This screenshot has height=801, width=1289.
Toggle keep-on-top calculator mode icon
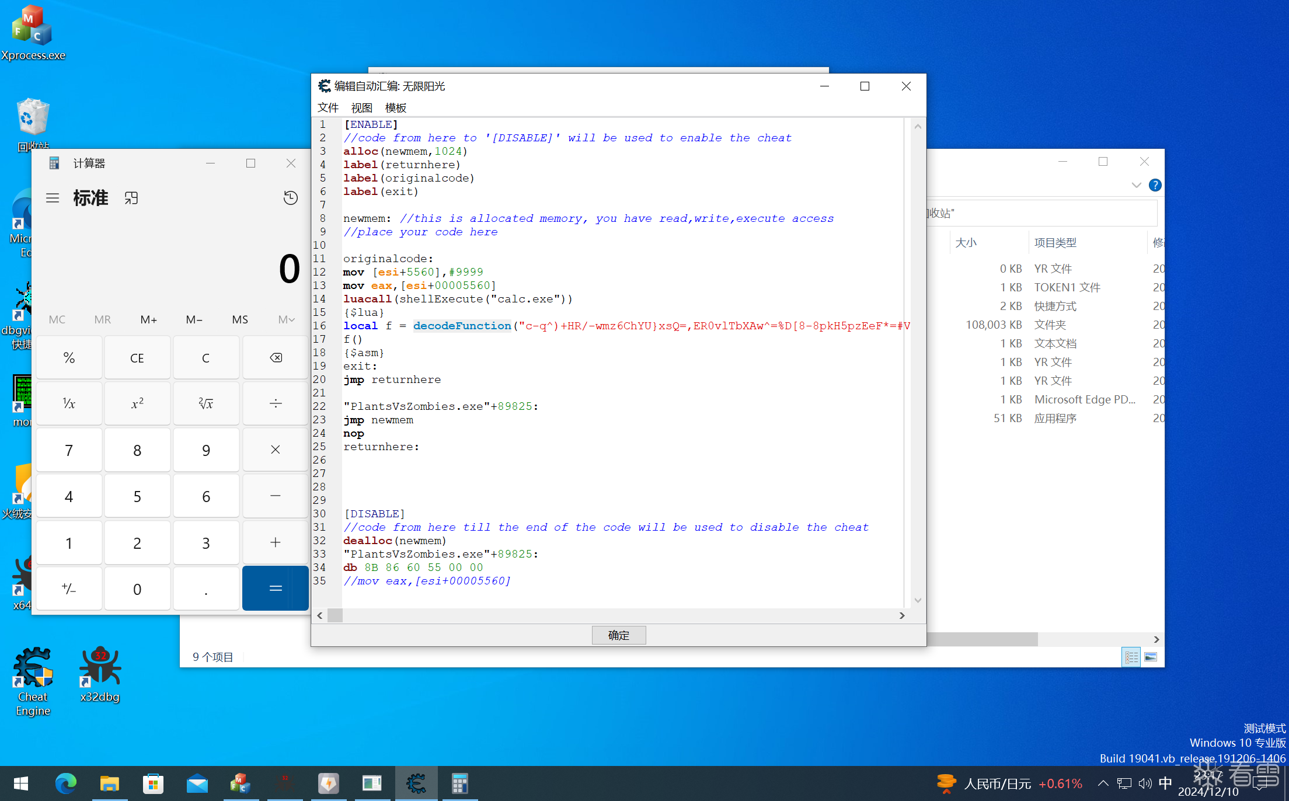pyautogui.click(x=131, y=198)
